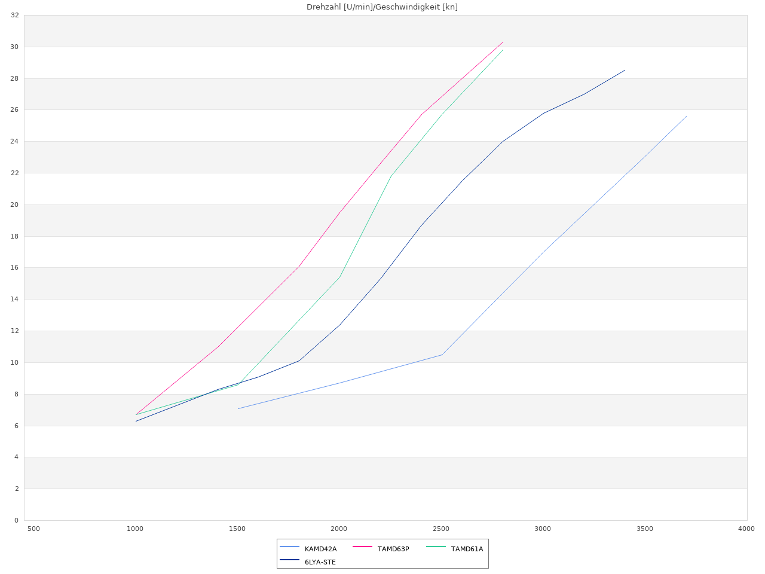Image resolution: width=765 pixels, height=574 pixels.
Task: Click the KAMD42A legend label
Action: tap(320, 549)
